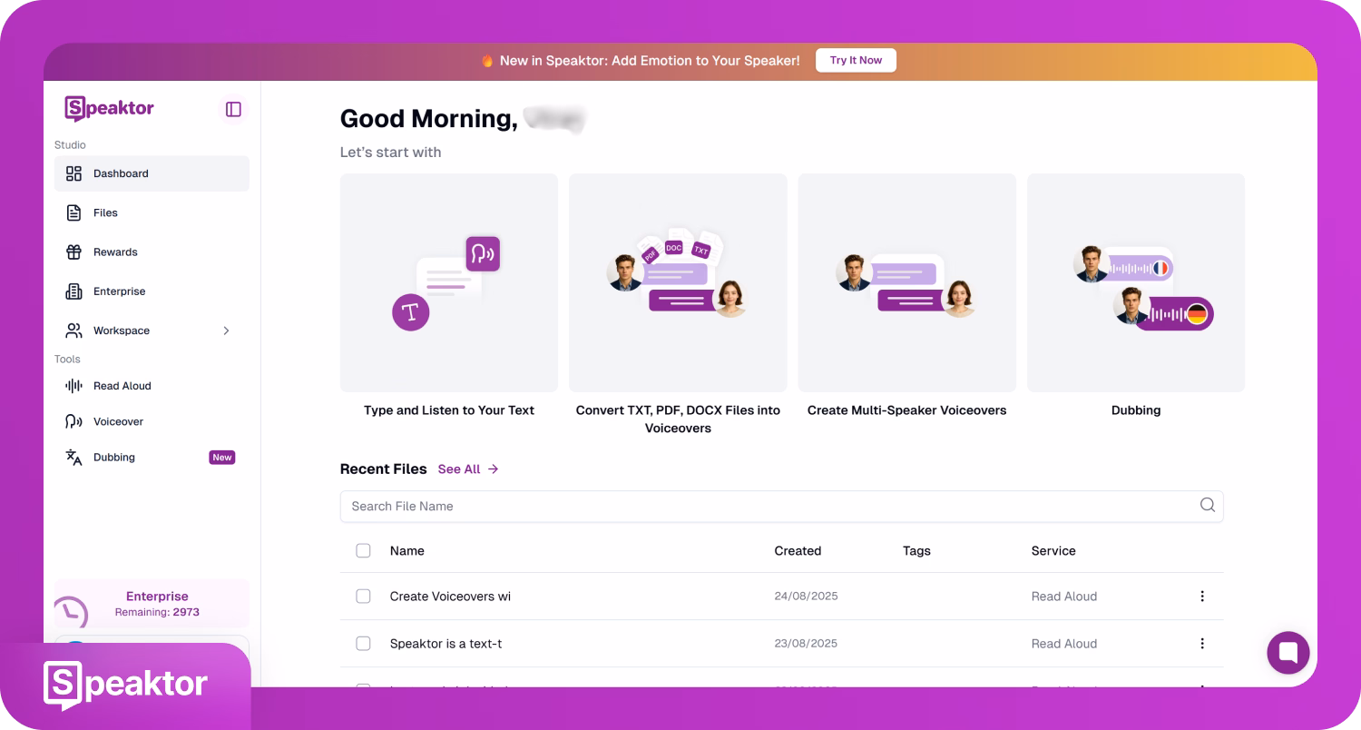Expand the Workspace submenu chevron
Screen dimensions: 1361x730
[x=226, y=330]
